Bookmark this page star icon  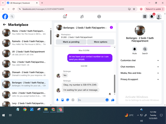coord(134,9)
